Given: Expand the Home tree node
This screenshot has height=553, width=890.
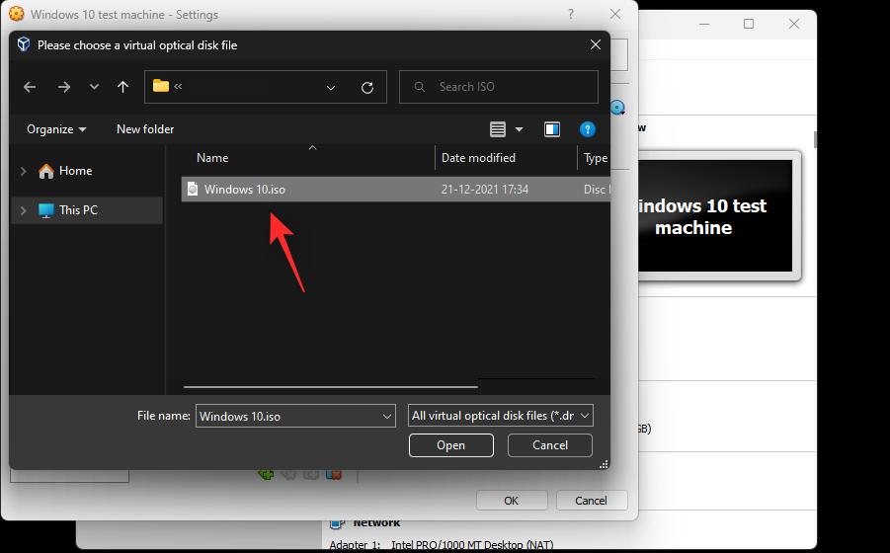Looking at the screenshot, I should 24,171.
